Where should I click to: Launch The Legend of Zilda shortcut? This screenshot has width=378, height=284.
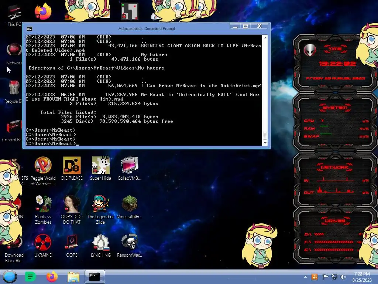100,210
